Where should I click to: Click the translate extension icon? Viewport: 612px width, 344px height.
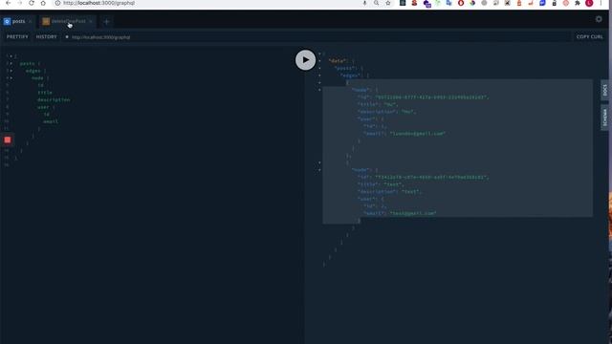click(448, 3)
